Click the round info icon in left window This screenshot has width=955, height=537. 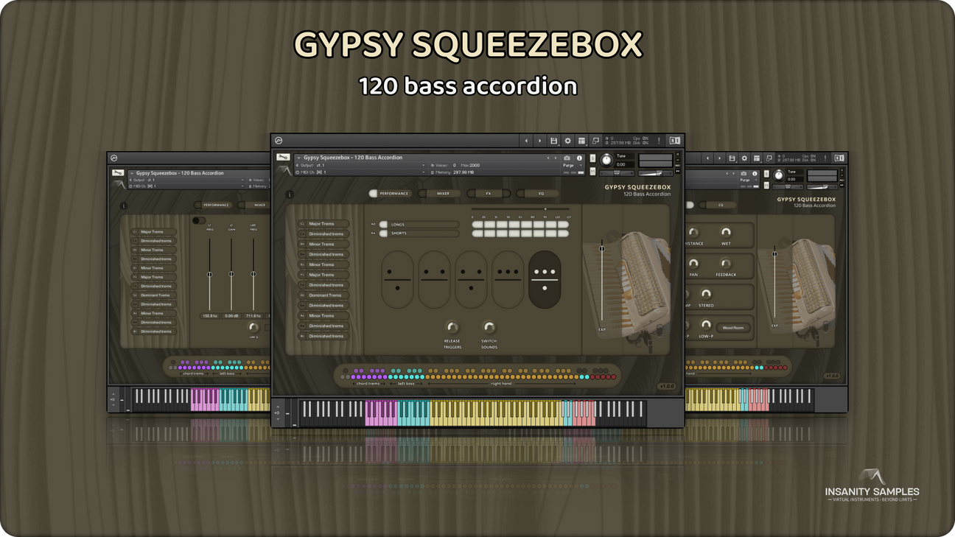124,206
